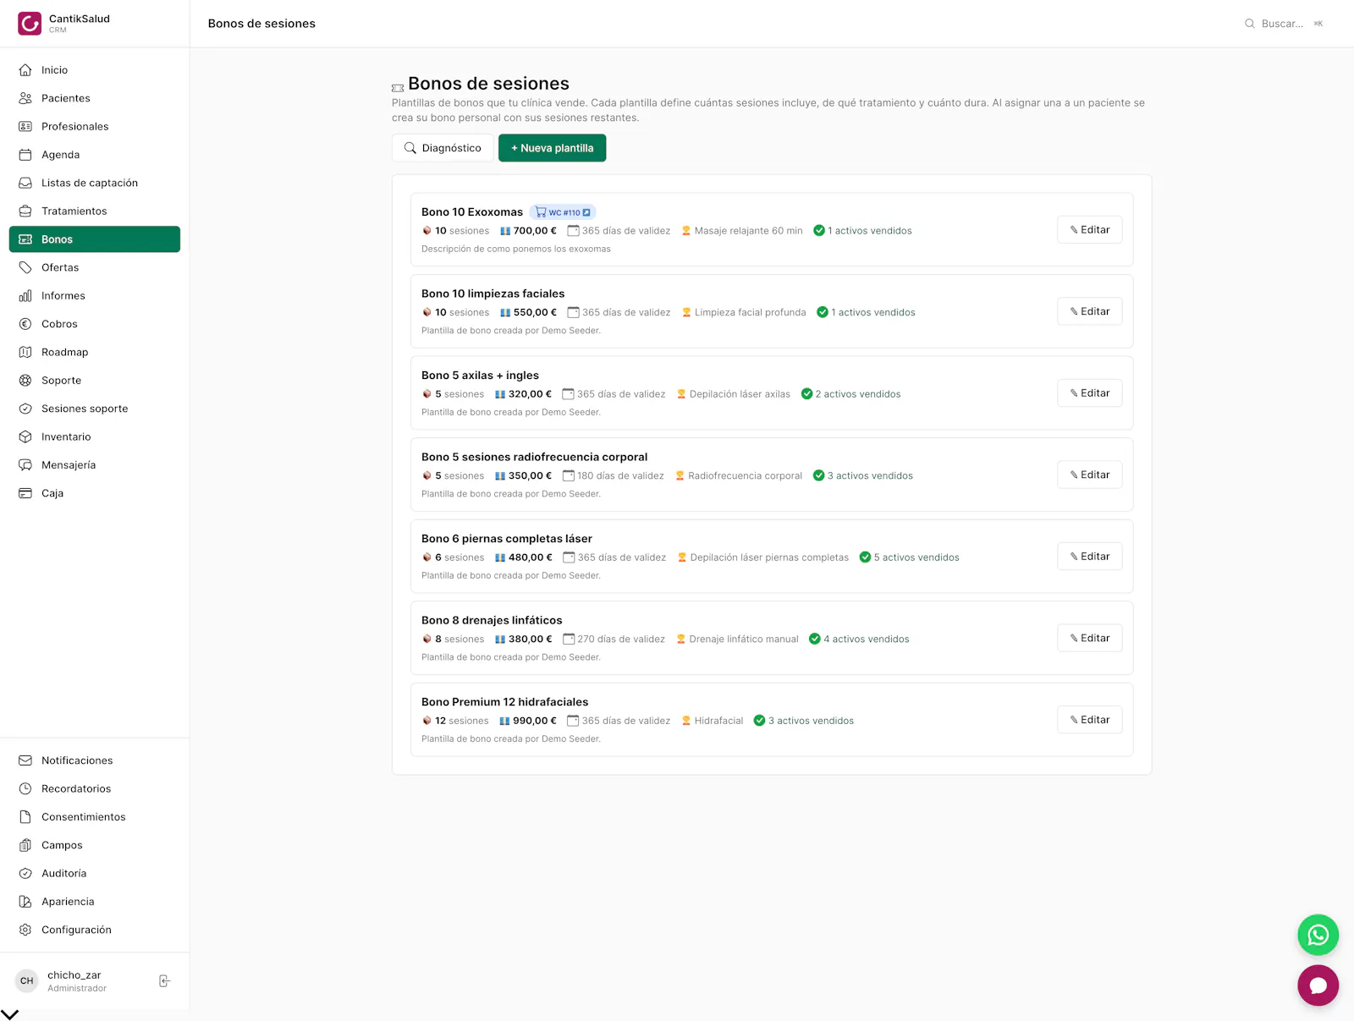Open Caja cash register section
The height and width of the screenshot is (1021, 1354).
95,493
